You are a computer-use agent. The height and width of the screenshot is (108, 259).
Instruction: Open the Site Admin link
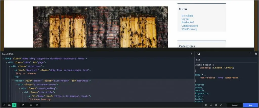pos(187,16)
